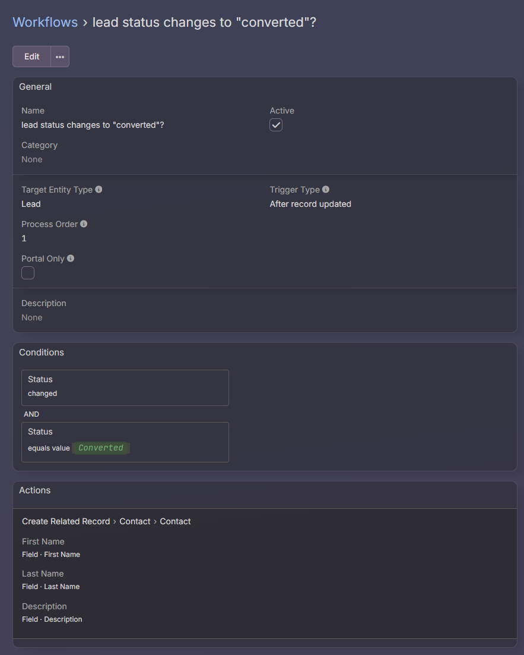The height and width of the screenshot is (655, 524).
Task: Click the Process Order info icon
Action: point(84,224)
